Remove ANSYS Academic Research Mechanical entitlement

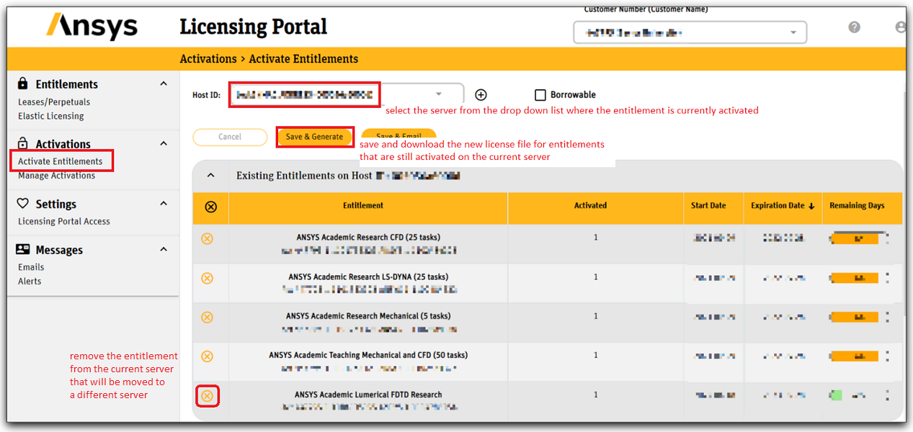click(x=207, y=317)
